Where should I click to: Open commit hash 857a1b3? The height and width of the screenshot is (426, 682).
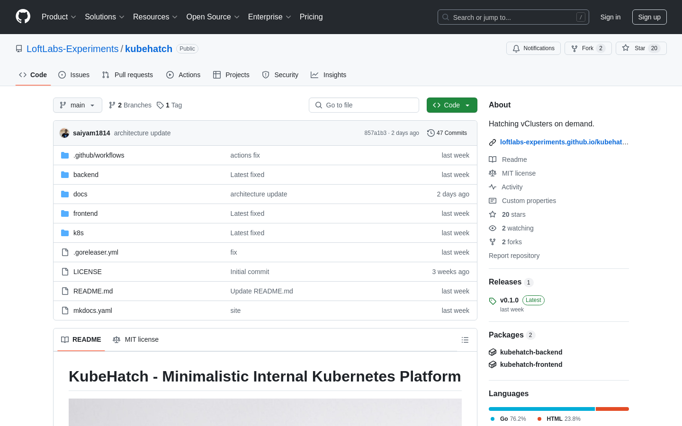376,133
